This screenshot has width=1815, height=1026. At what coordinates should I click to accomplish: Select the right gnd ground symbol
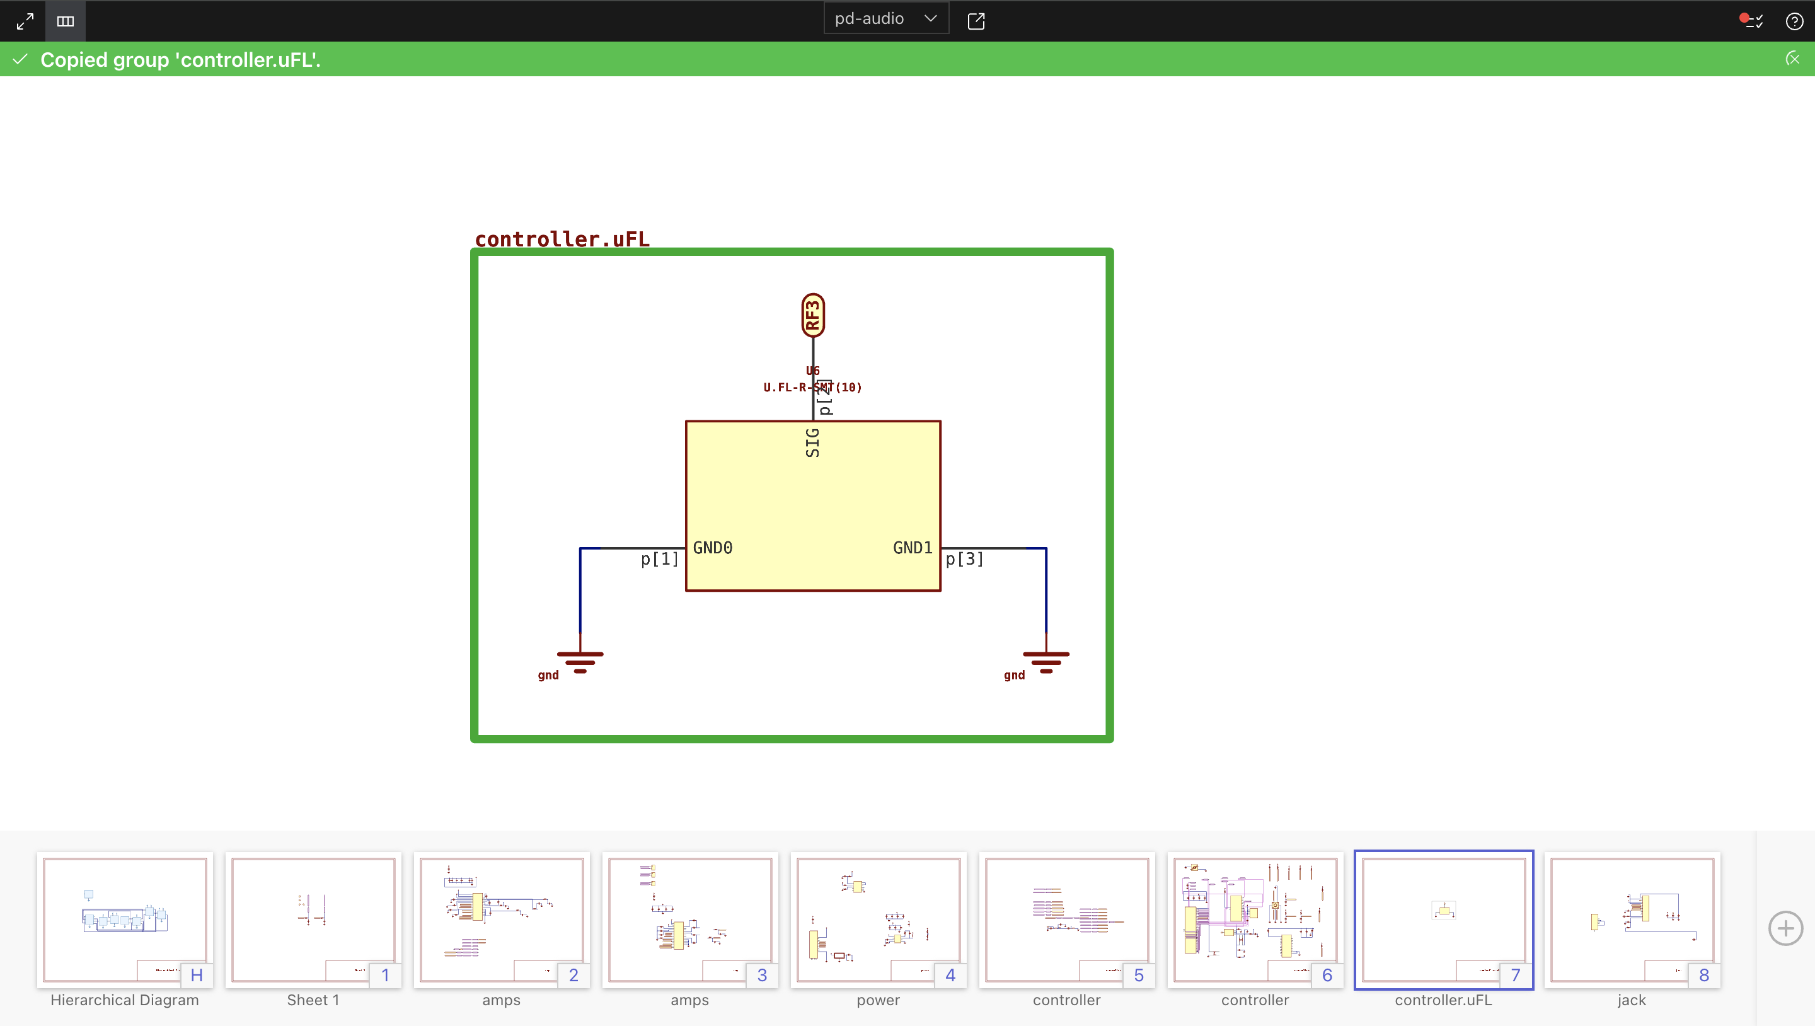tap(1046, 661)
